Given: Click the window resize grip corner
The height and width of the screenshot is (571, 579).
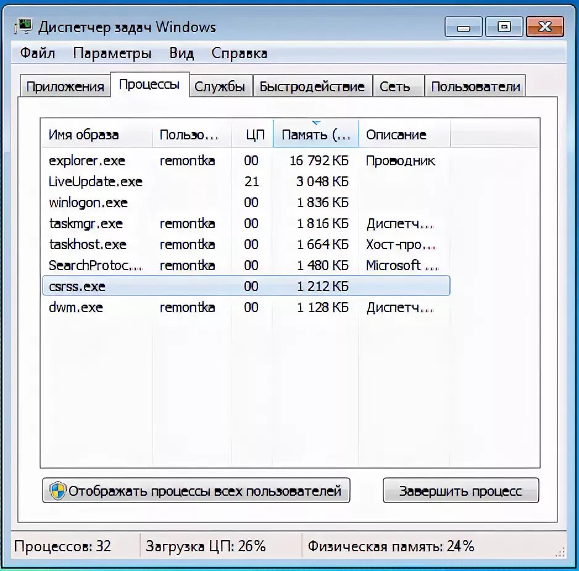Looking at the screenshot, I should pos(560,552).
